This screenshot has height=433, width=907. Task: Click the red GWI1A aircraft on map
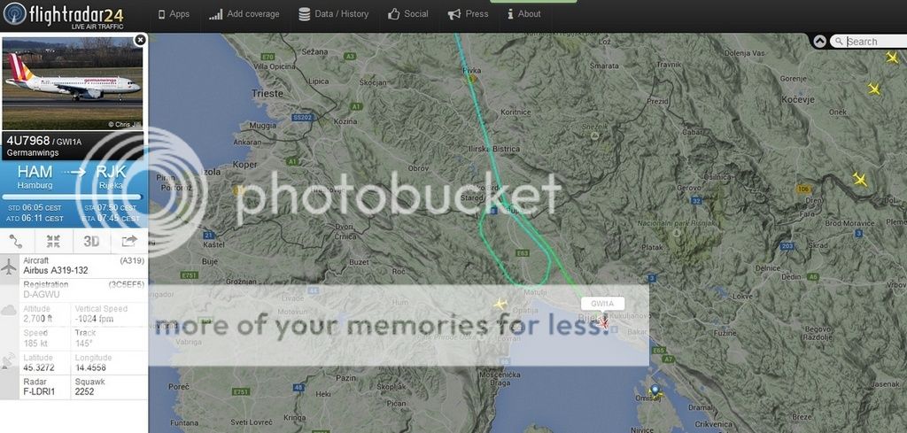603,322
